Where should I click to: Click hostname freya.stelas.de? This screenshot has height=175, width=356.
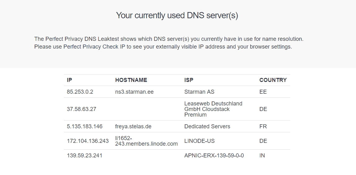(133, 126)
